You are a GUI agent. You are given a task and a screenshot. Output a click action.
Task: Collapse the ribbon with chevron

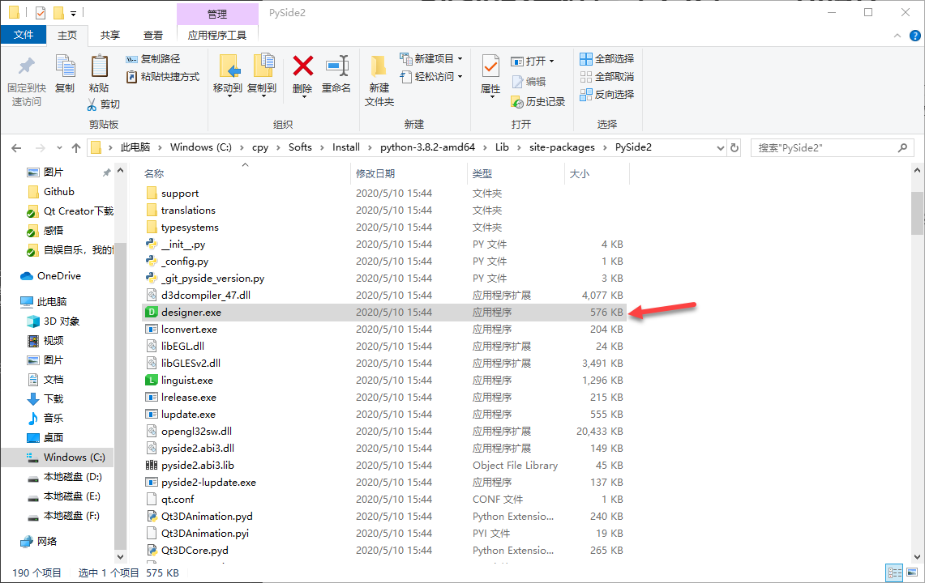[897, 36]
